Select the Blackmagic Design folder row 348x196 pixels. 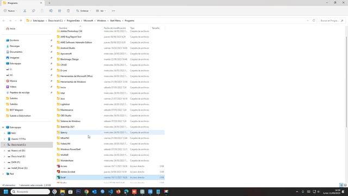click(110, 59)
